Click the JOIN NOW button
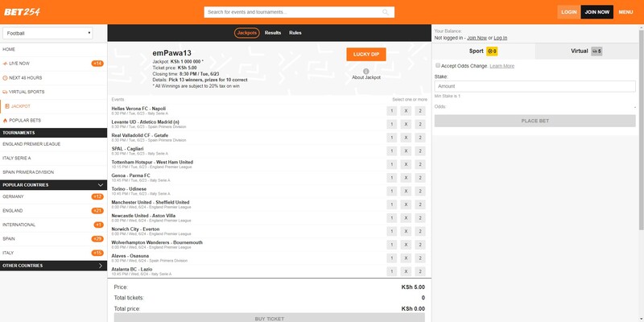Viewport: 644px width, 322px height. pos(597,12)
